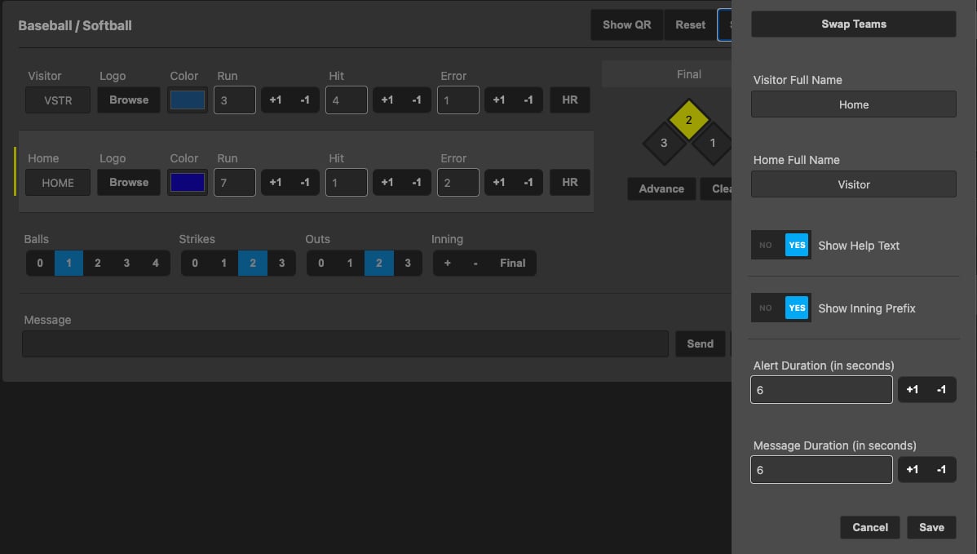Toggle third base diamond
This screenshot has height=554, width=977.
(664, 144)
